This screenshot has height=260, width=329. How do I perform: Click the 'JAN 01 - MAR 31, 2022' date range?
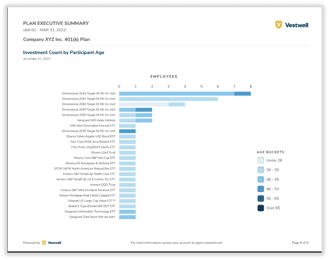(x=44, y=30)
